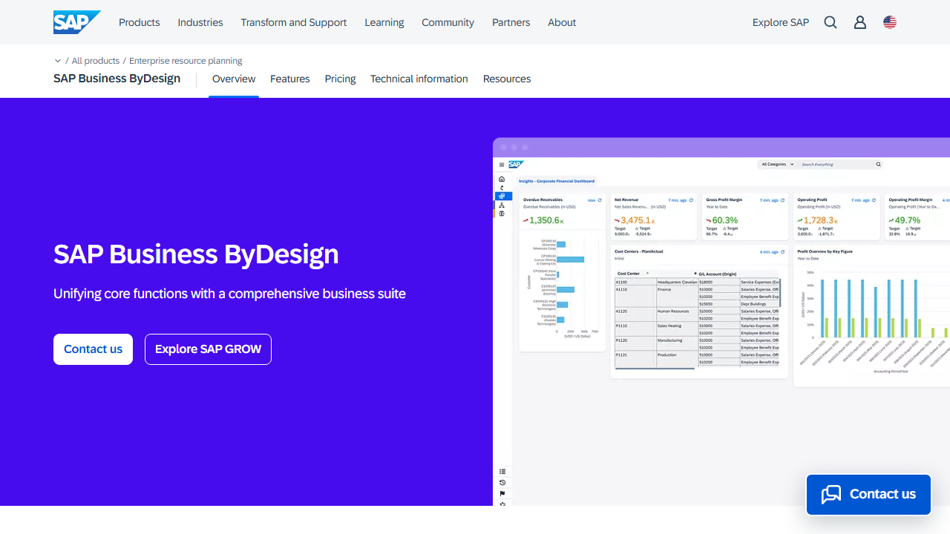Open the floating blue Contact us chat
This screenshot has height=534, width=950.
868,494
